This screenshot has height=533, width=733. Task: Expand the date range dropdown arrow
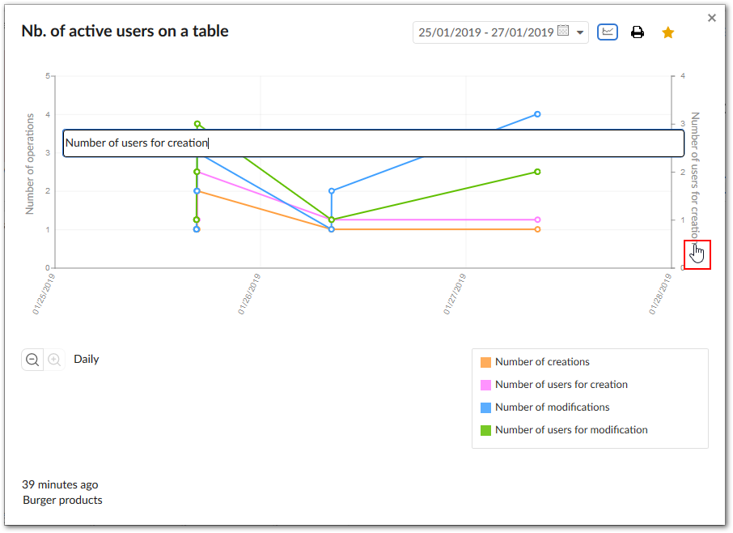point(580,33)
